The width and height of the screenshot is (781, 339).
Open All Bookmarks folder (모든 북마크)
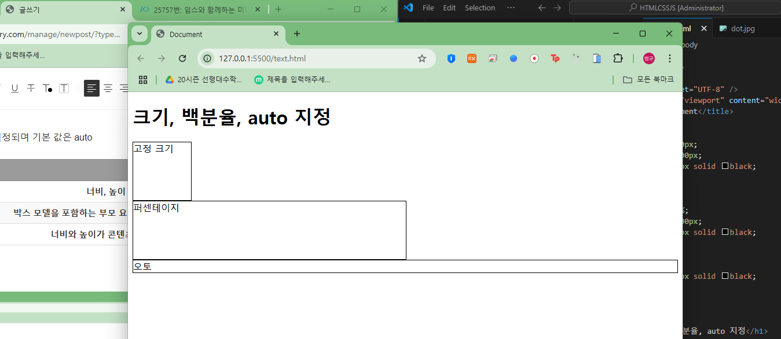point(648,80)
